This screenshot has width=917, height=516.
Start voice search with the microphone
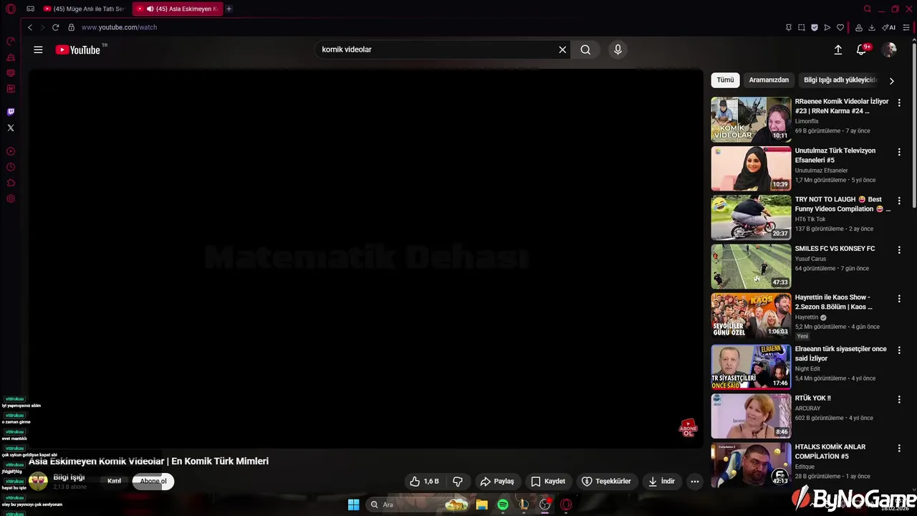click(x=618, y=49)
